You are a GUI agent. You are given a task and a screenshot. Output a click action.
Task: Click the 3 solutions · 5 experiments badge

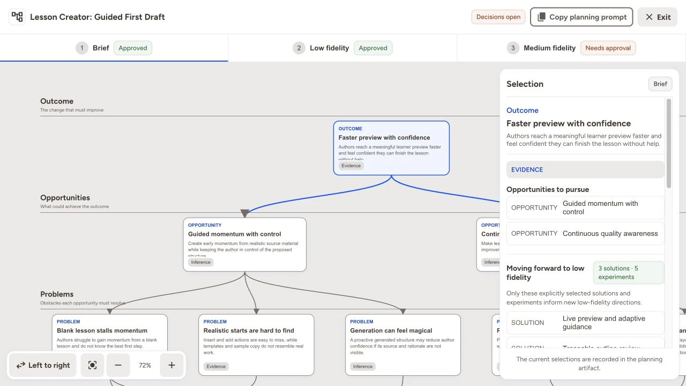click(628, 272)
